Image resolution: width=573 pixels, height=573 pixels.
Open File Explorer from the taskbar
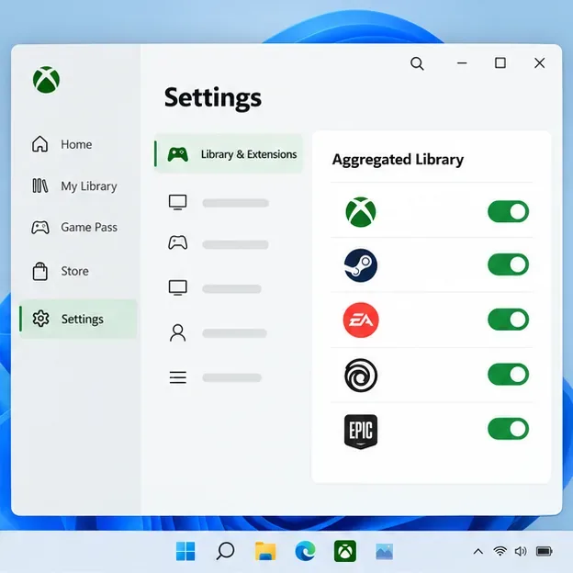pyautogui.click(x=265, y=551)
